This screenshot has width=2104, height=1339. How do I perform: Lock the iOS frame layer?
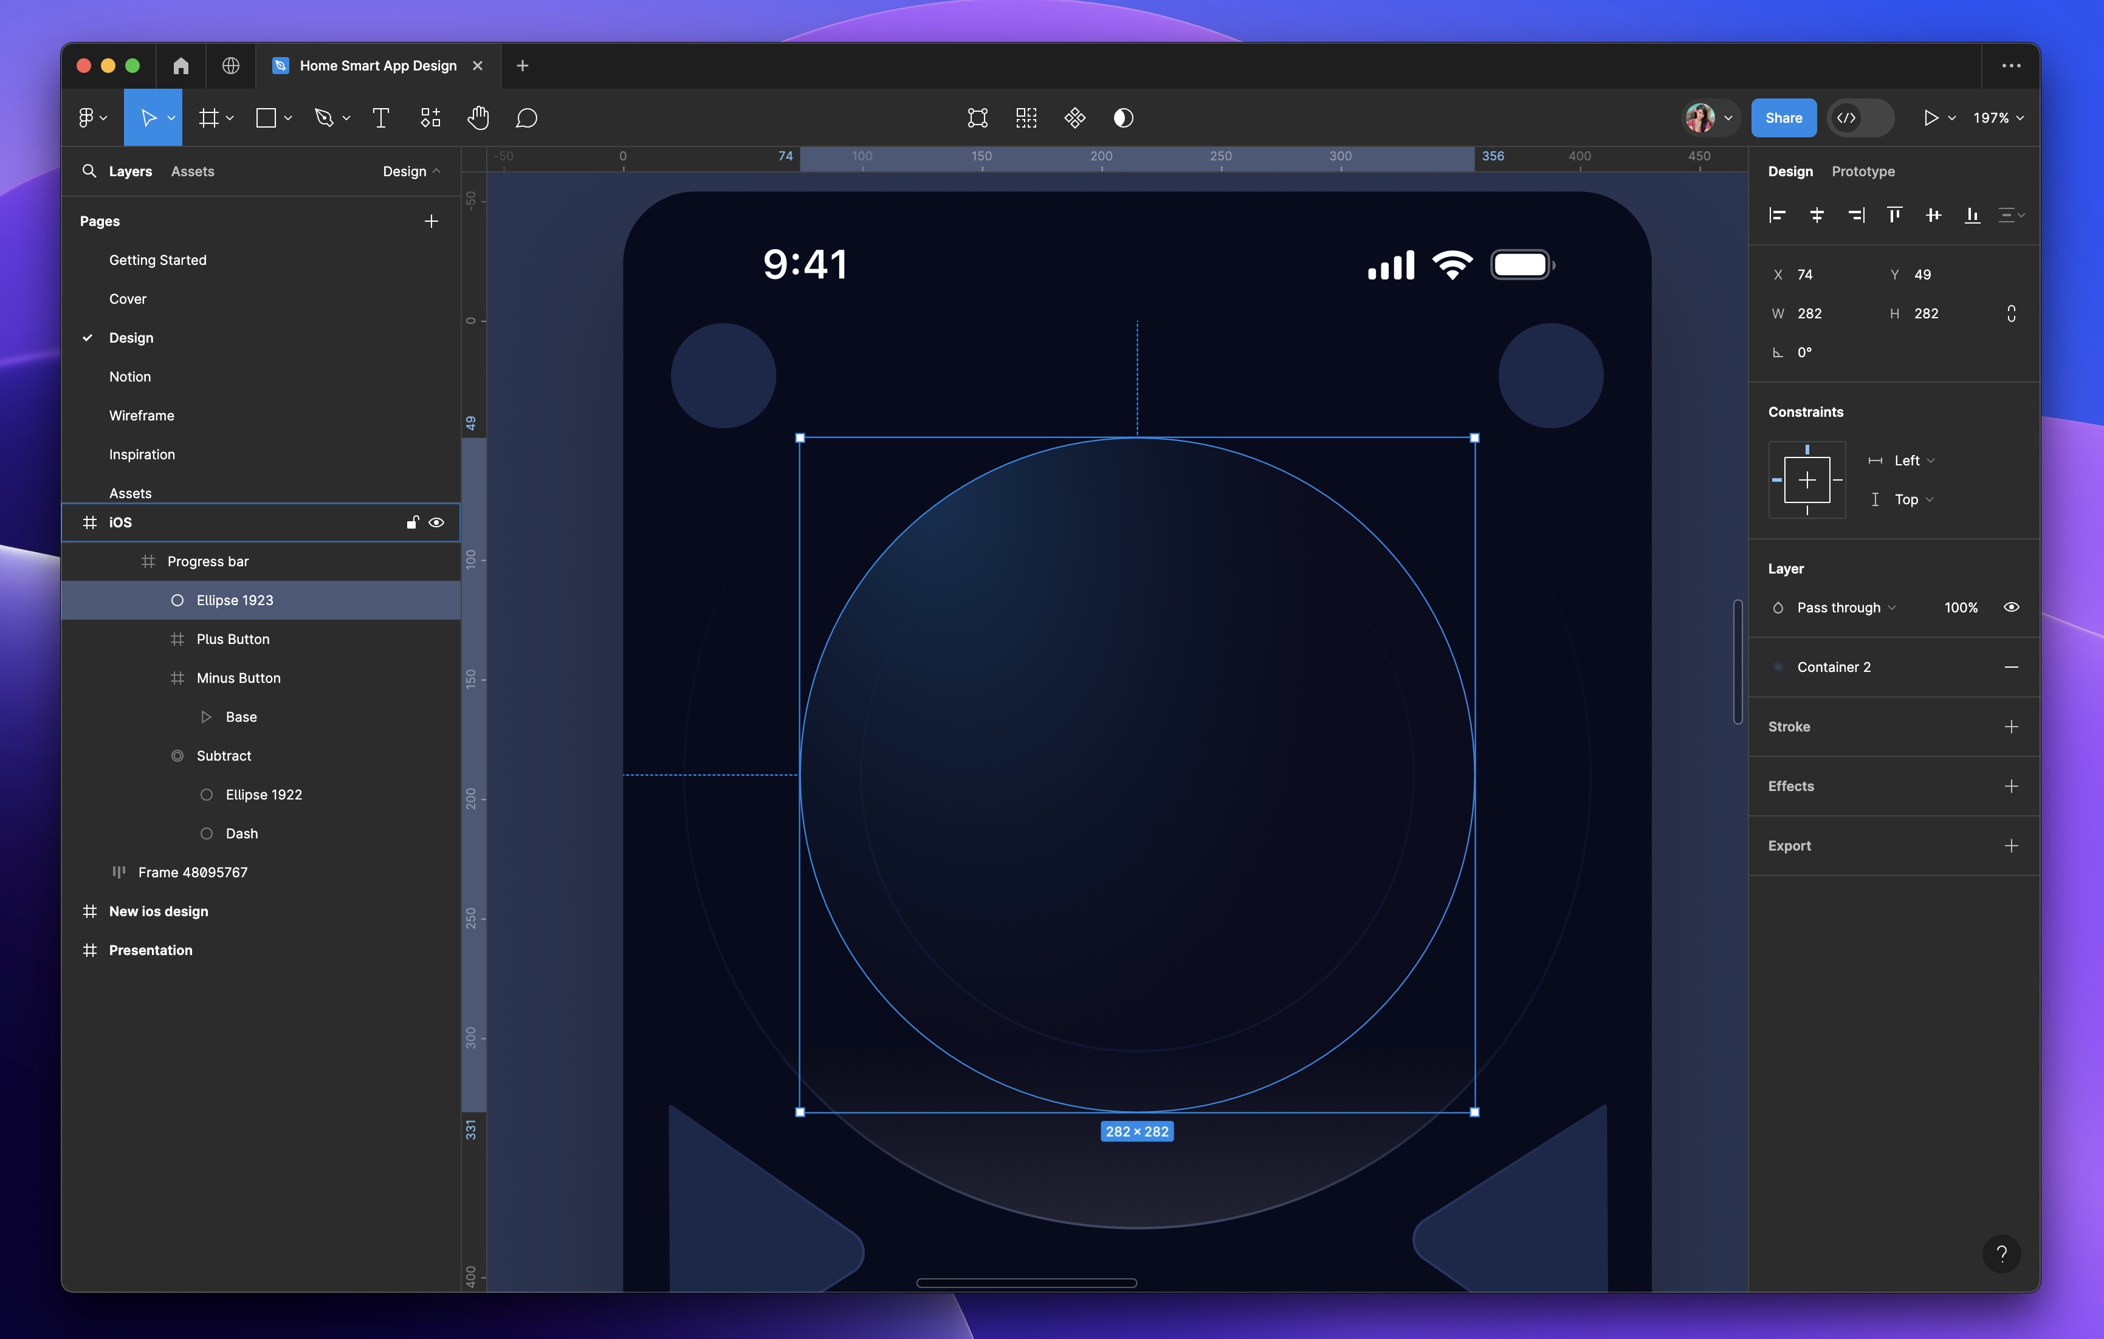click(x=411, y=522)
